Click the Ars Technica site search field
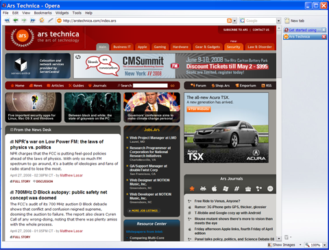 [x=150, y=86]
